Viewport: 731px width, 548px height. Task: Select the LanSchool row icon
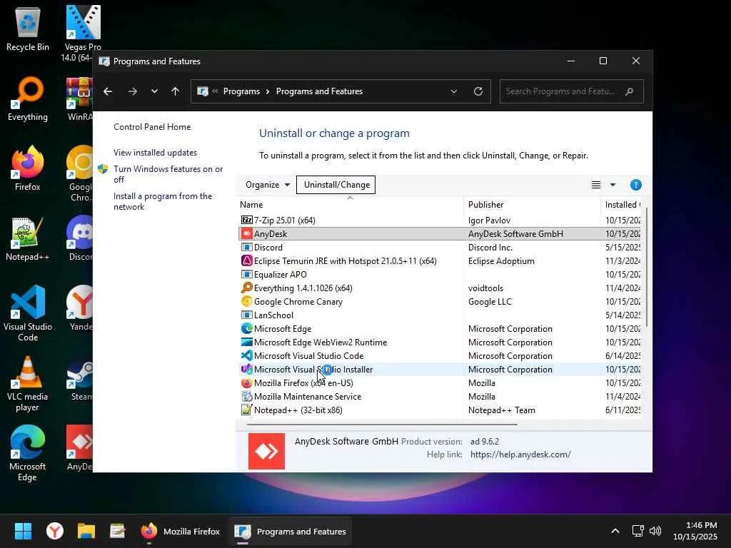[x=246, y=315]
